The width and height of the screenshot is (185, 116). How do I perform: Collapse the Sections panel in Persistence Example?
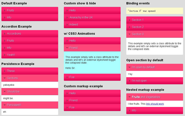click(x=12, y=78)
